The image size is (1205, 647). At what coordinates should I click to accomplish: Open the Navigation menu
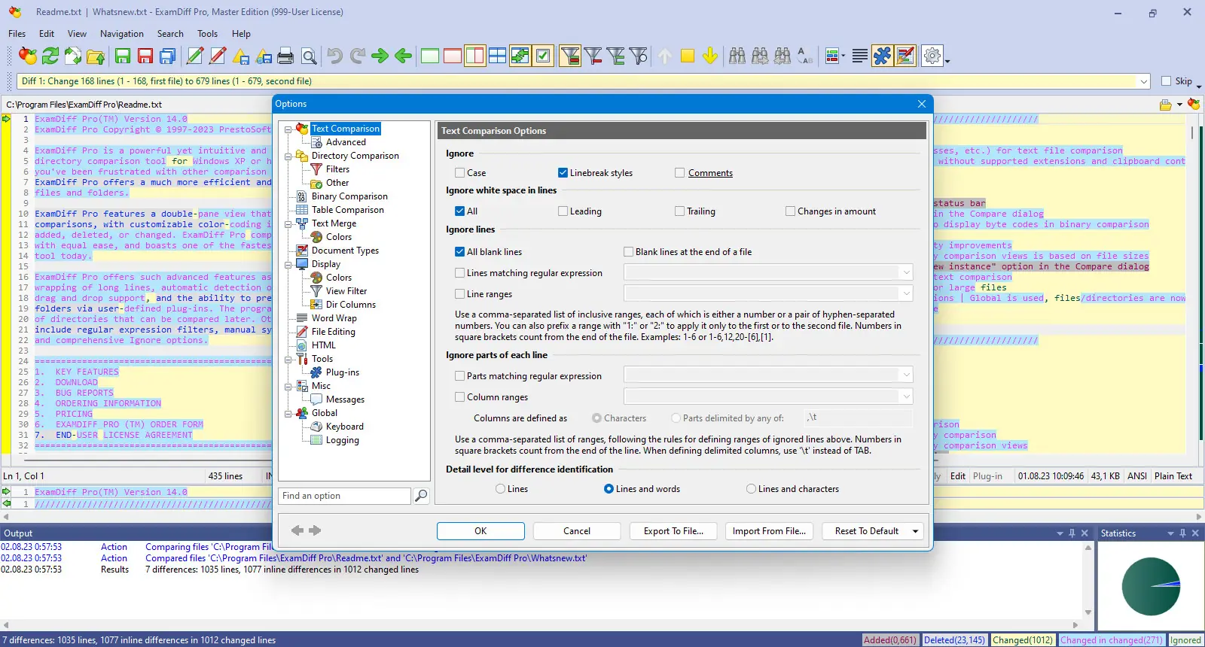click(121, 34)
